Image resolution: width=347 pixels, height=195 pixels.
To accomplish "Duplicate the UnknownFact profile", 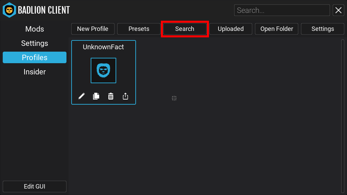I will tap(96, 96).
